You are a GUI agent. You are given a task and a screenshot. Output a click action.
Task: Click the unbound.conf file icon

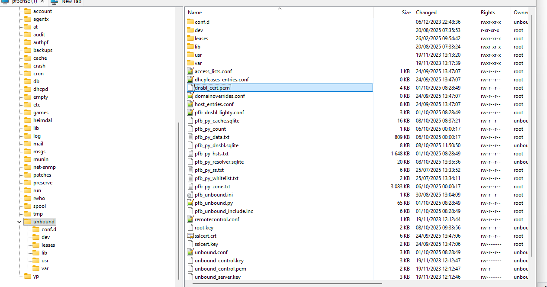pyautogui.click(x=190, y=252)
